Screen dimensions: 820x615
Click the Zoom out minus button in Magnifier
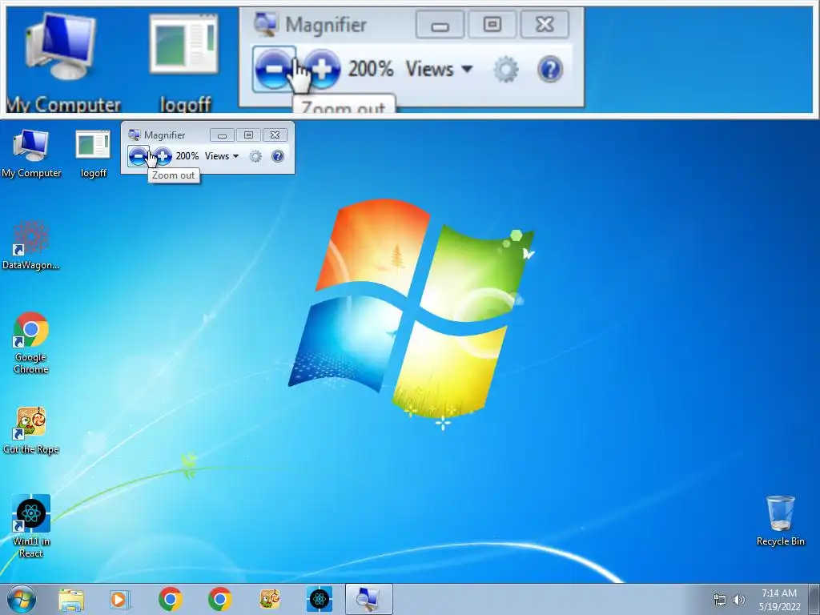coord(138,156)
